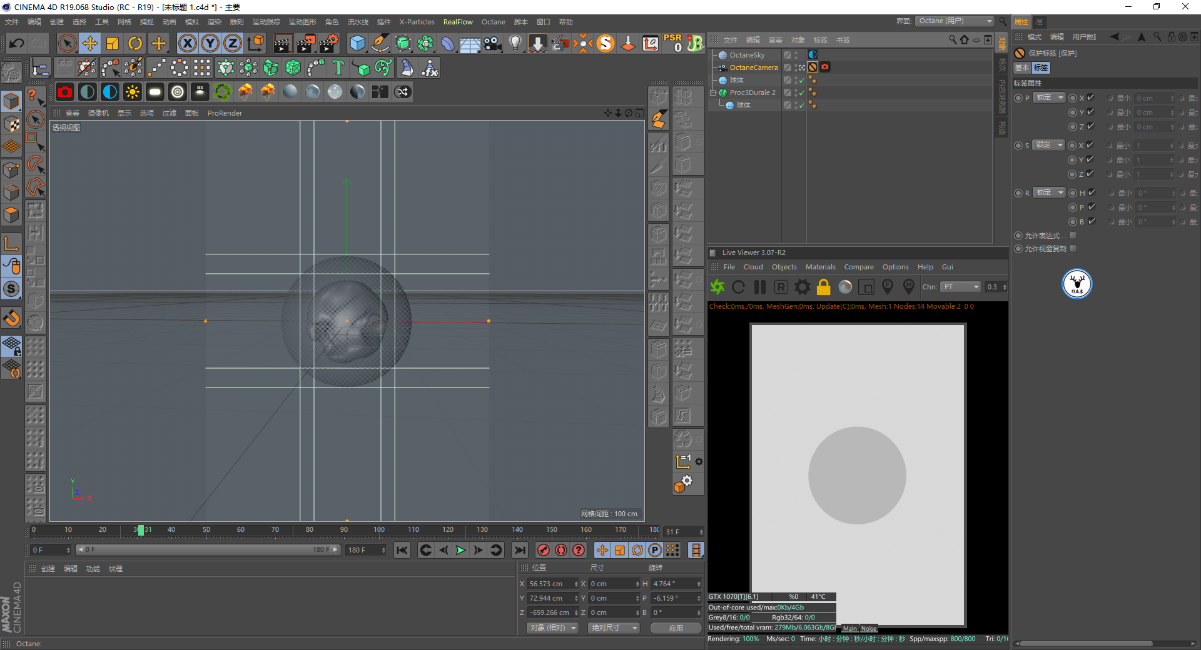The height and width of the screenshot is (650, 1201).
Task: Click the Live Viewer lock resolution padlock
Action: click(x=824, y=287)
